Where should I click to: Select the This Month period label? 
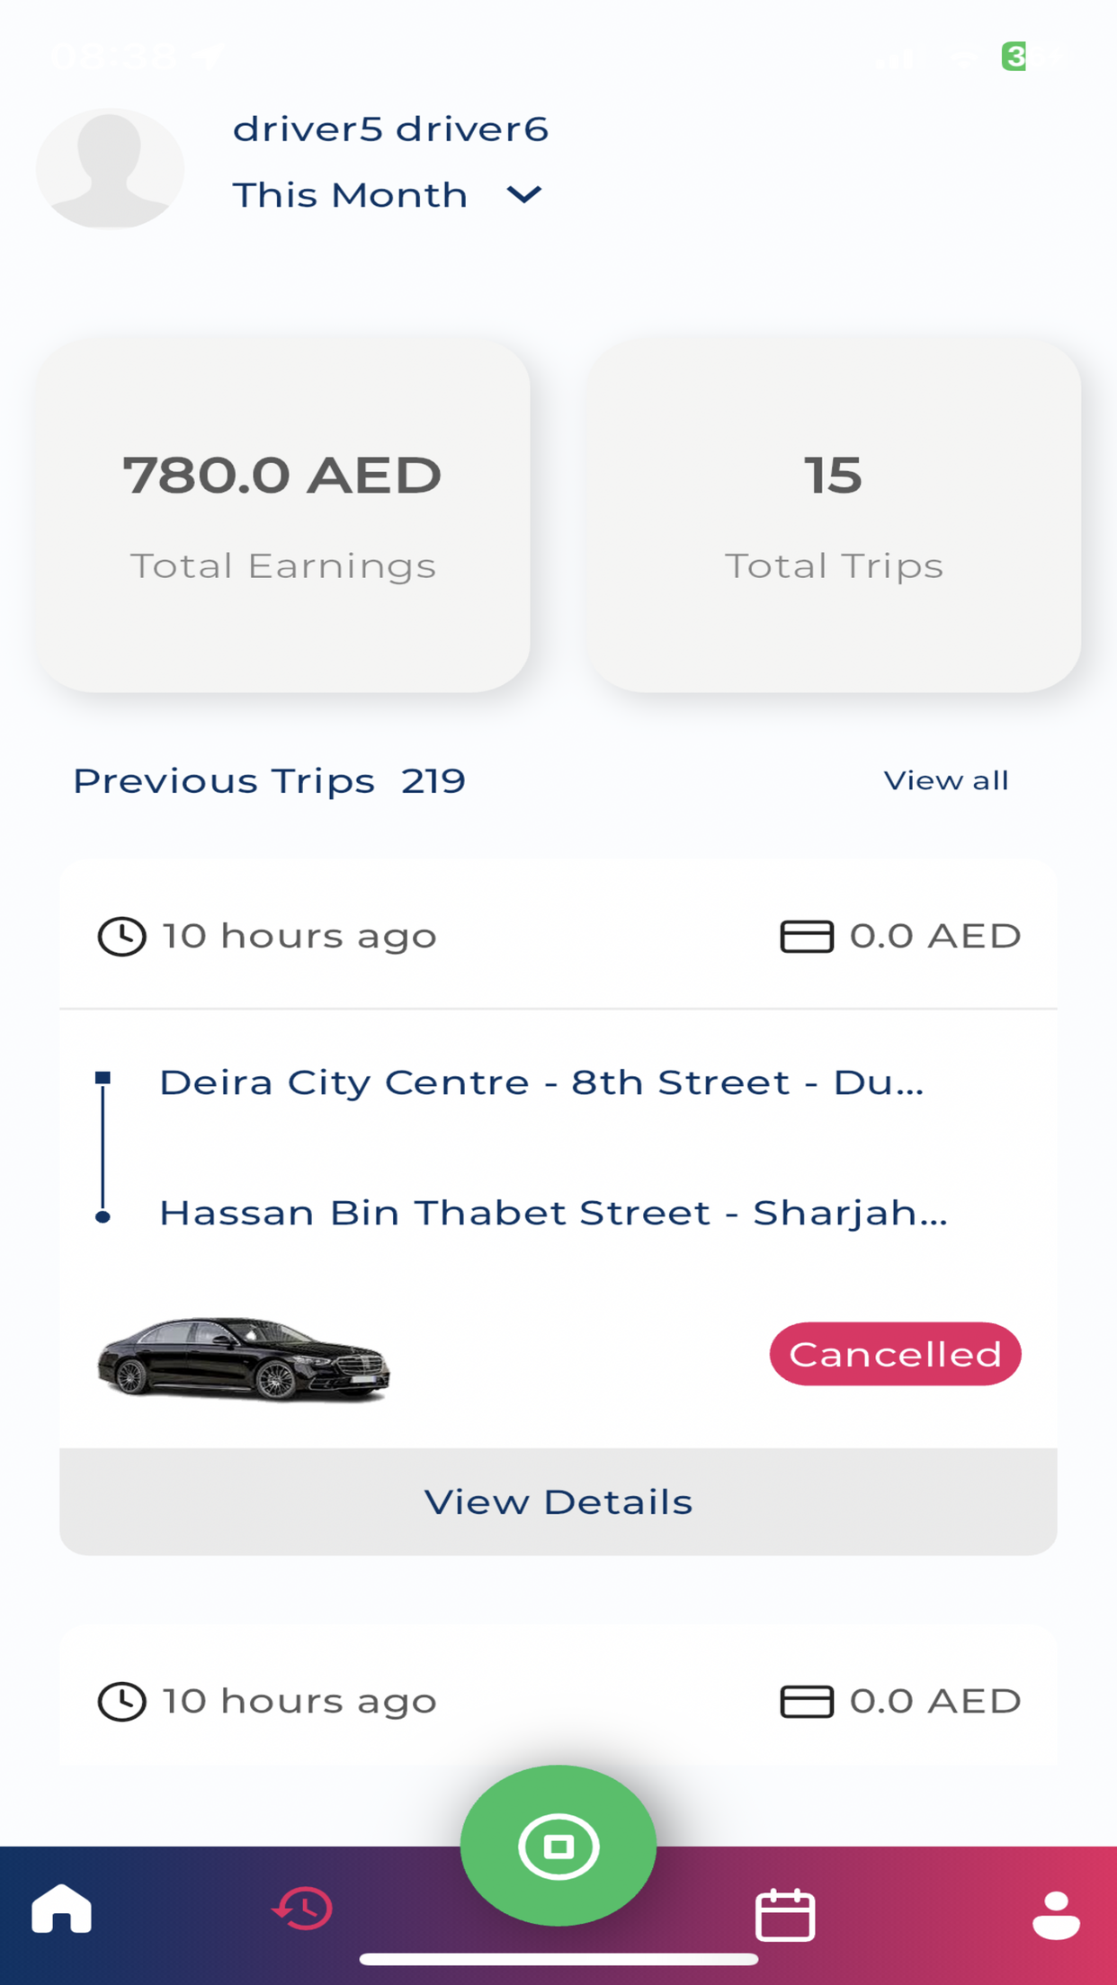[x=350, y=195]
